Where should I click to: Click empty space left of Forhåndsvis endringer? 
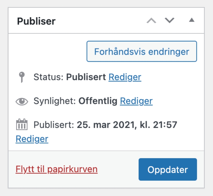tap(47, 51)
